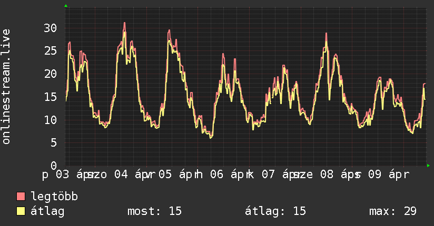434x226 pixels.
Task: Click the 'max: 29' statistic
Action: 393,211
